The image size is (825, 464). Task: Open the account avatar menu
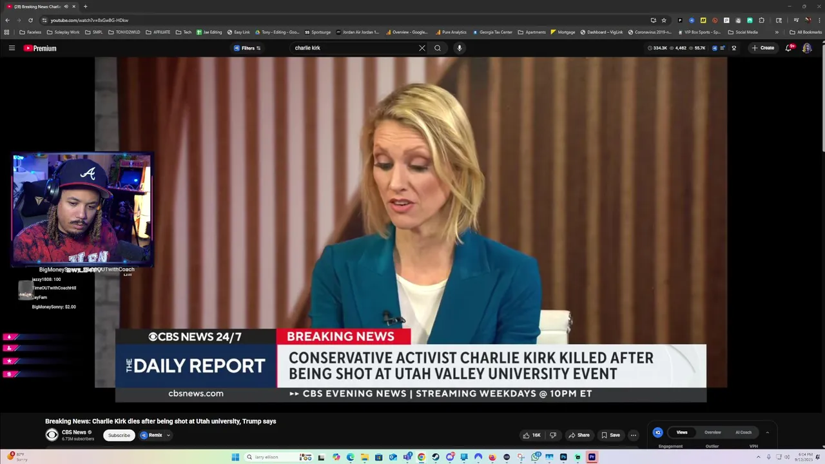click(x=807, y=48)
